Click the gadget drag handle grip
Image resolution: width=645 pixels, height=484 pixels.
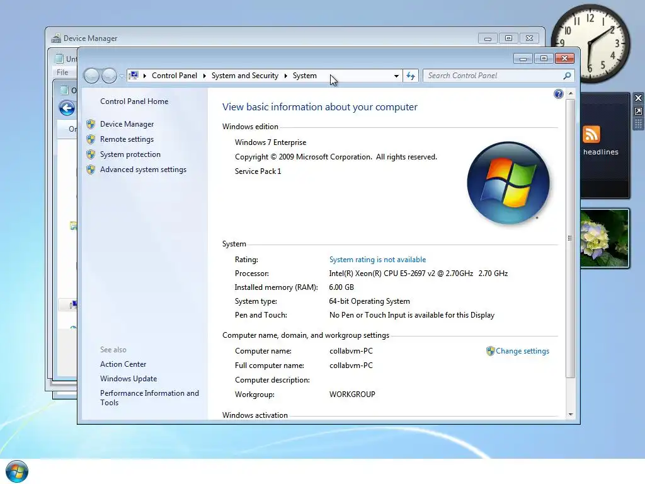638,124
